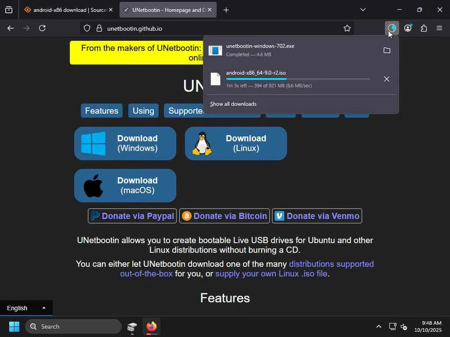Image resolution: width=450 pixels, height=337 pixels.
Task: Close the android-x86 download tab
Action: [x=111, y=10]
